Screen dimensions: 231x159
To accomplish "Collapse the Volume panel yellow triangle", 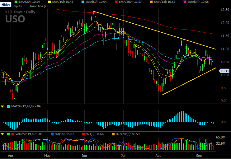I will point(2,134).
